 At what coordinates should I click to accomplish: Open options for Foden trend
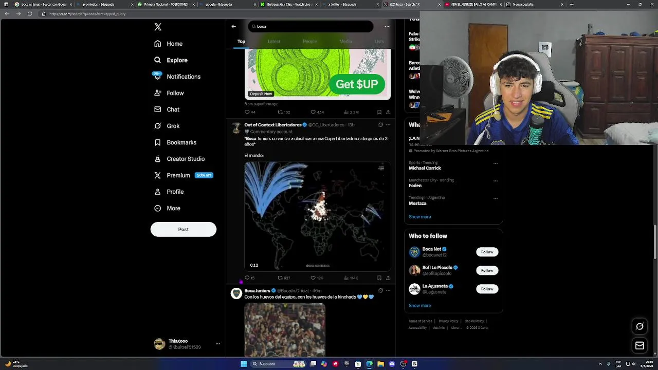point(496,181)
